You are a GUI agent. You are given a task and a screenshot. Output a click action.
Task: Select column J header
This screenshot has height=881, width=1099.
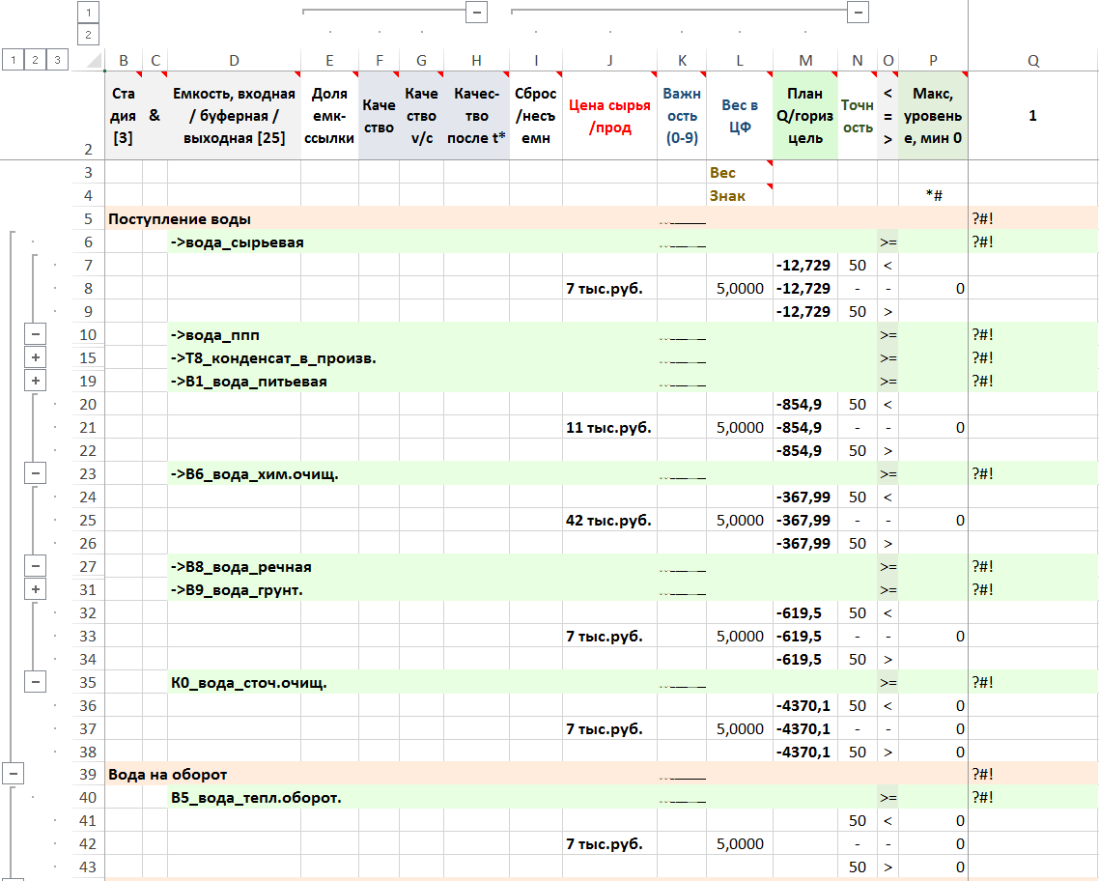609,60
